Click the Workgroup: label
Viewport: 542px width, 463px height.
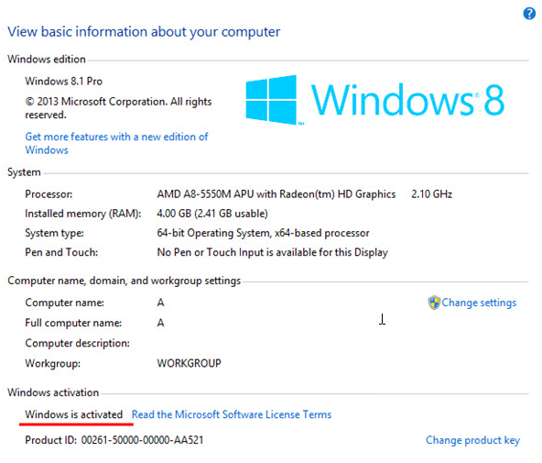point(52,363)
